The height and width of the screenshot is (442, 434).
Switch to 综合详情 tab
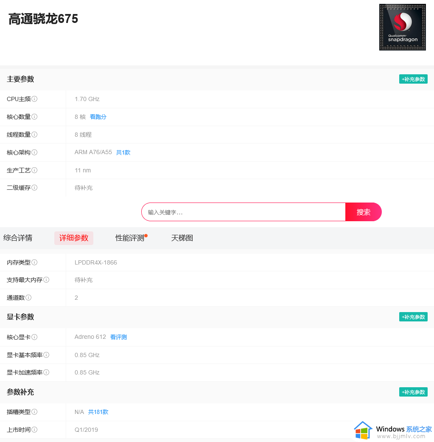point(18,238)
